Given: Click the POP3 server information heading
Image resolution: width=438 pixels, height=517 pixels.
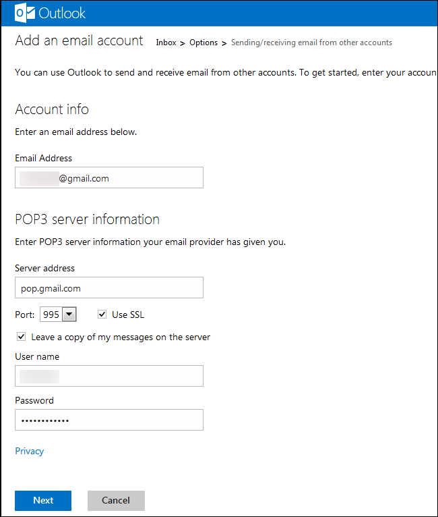Looking at the screenshot, I should coord(87,219).
